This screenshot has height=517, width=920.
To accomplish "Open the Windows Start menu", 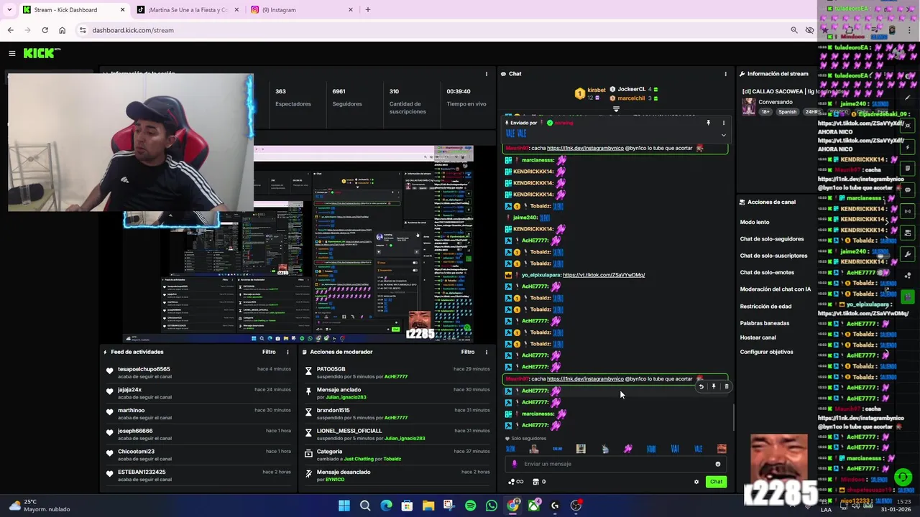I will 344,506.
